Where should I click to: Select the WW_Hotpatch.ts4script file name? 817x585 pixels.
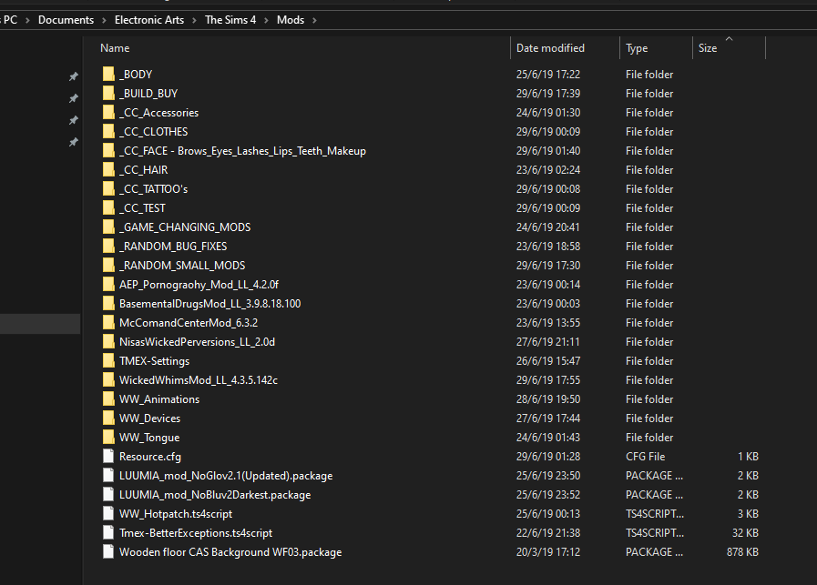pyautogui.click(x=176, y=514)
